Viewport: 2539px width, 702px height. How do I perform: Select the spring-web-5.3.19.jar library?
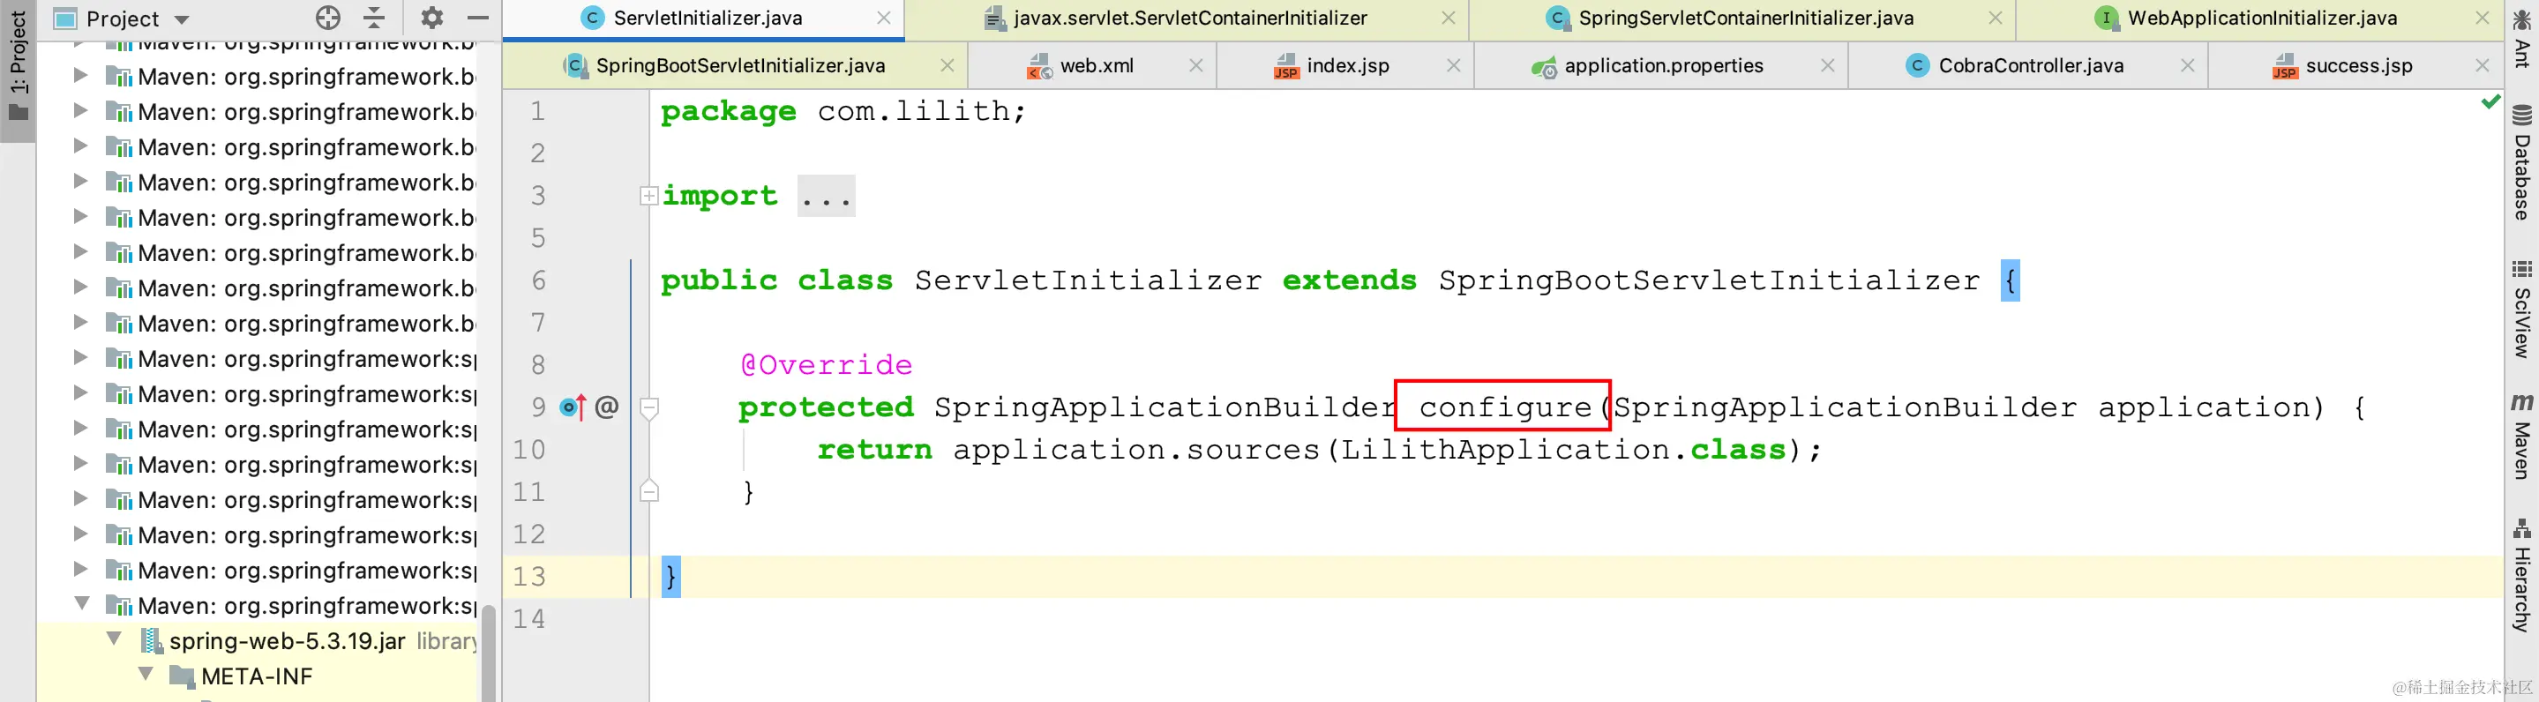click(x=286, y=641)
